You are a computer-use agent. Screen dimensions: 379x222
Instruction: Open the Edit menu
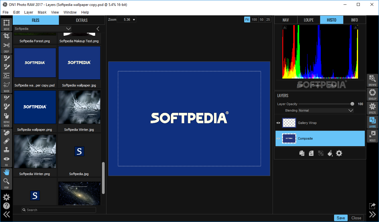[x=17, y=12]
